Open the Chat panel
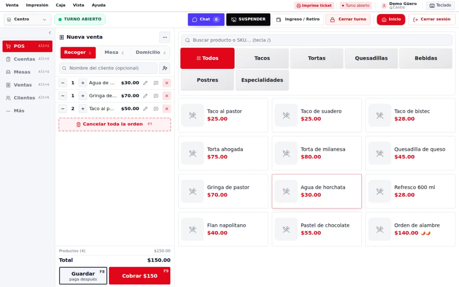The image size is (459, 287). (x=206, y=20)
